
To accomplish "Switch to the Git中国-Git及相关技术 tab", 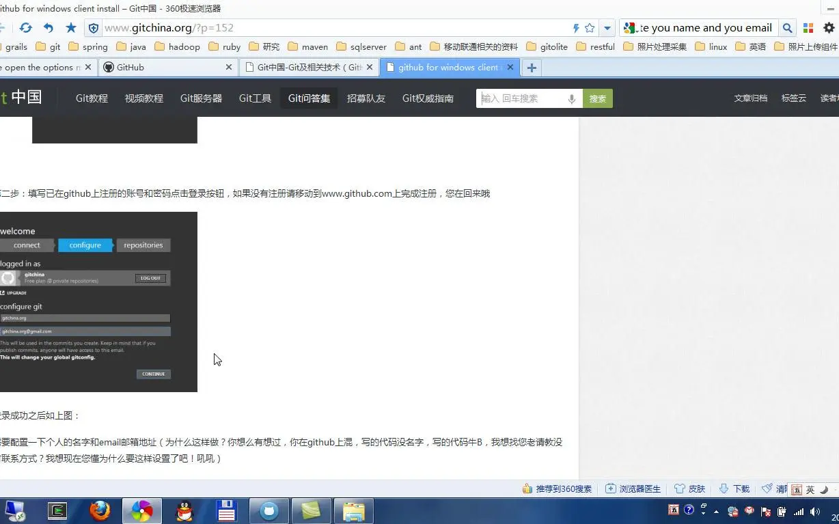I will (x=308, y=68).
